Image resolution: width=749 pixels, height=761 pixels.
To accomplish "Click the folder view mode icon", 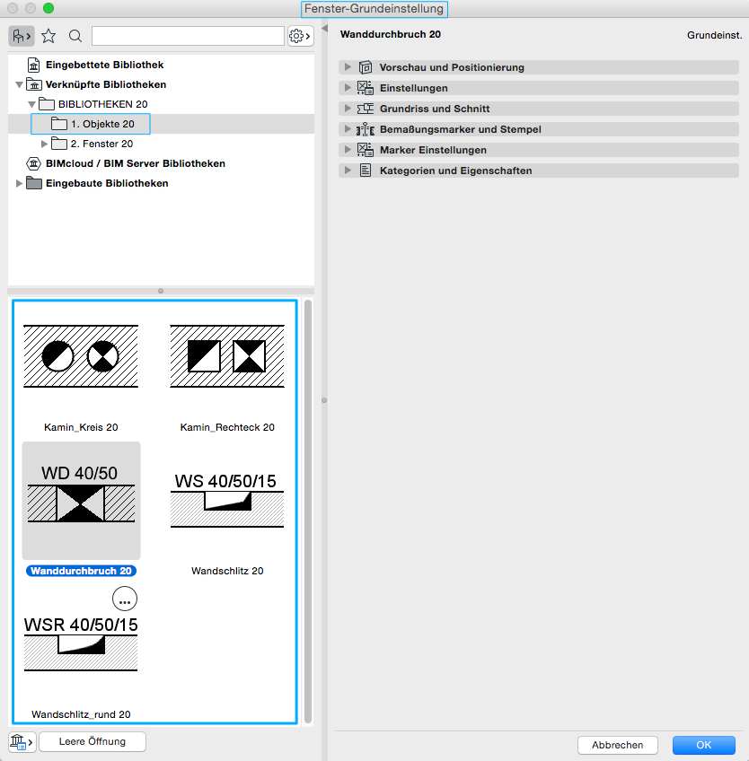I will pyautogui.click(x=22, y=36).
